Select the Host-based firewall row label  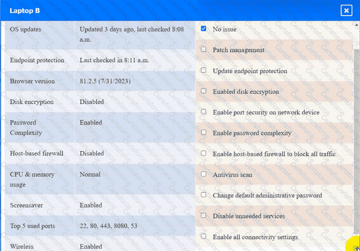(x=37, y=153)
